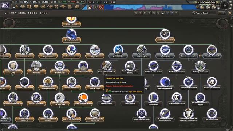Select Adapt The Luna Nova focus
233x131 pixels.
[142, 115]
